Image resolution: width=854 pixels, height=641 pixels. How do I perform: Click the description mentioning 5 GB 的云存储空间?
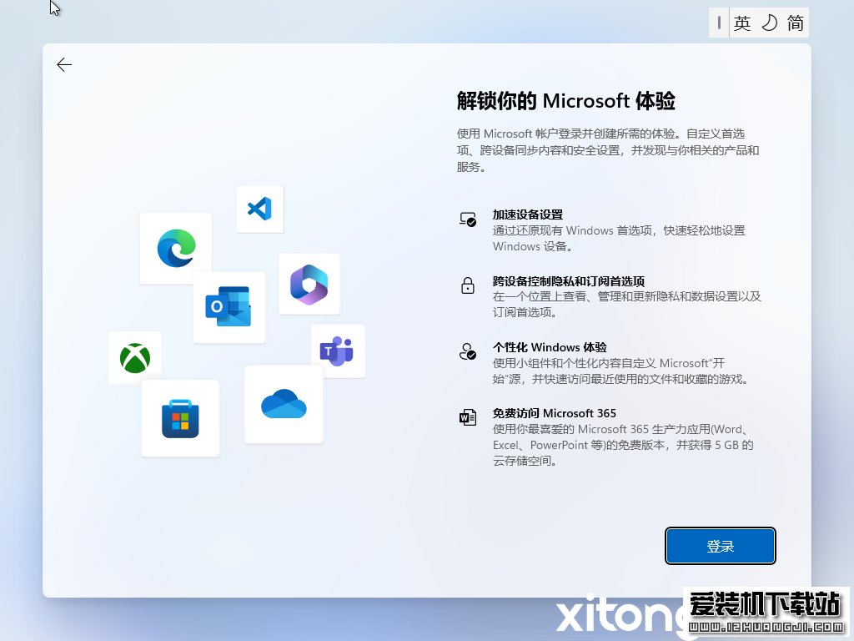point(623,445)
